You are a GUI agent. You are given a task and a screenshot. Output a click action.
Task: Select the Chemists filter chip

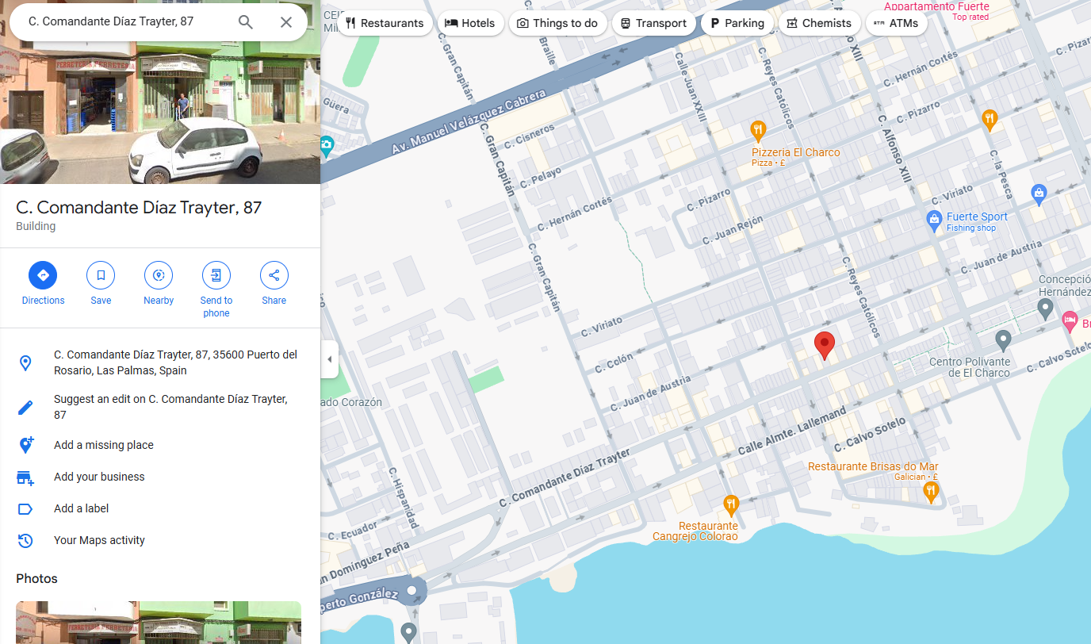pos(819,23)
